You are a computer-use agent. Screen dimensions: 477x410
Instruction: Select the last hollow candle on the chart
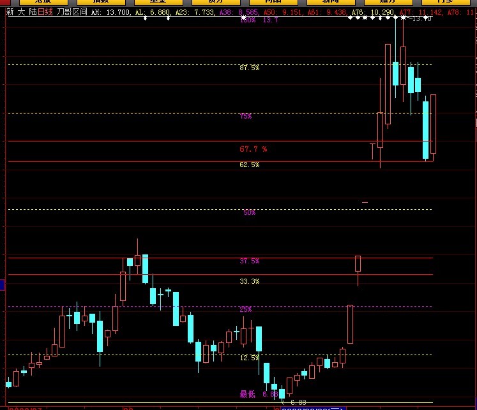tap(433, 124)
